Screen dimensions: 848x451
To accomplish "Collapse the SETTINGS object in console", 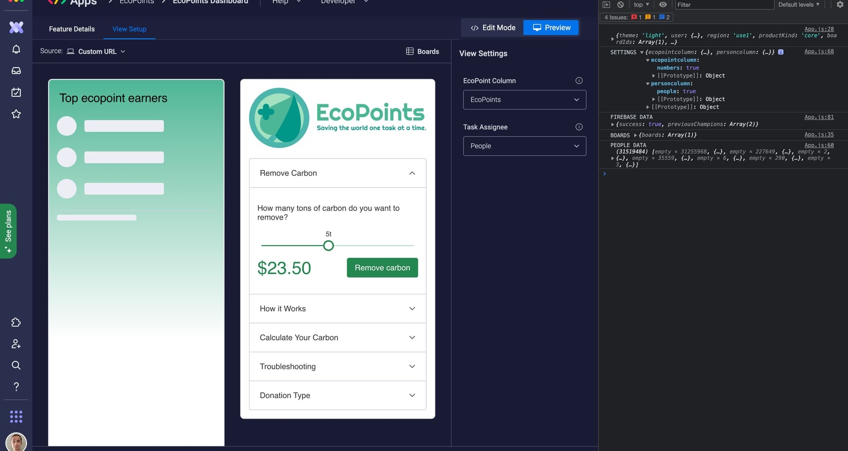I will [642, 52].
